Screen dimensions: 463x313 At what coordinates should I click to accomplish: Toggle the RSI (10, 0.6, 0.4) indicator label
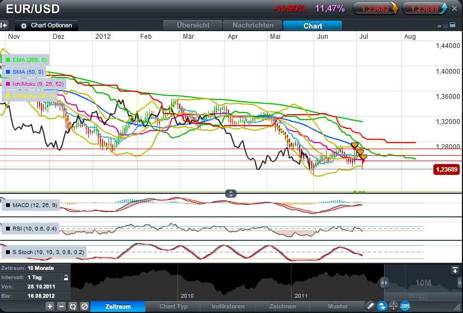[x=31, y=229]
